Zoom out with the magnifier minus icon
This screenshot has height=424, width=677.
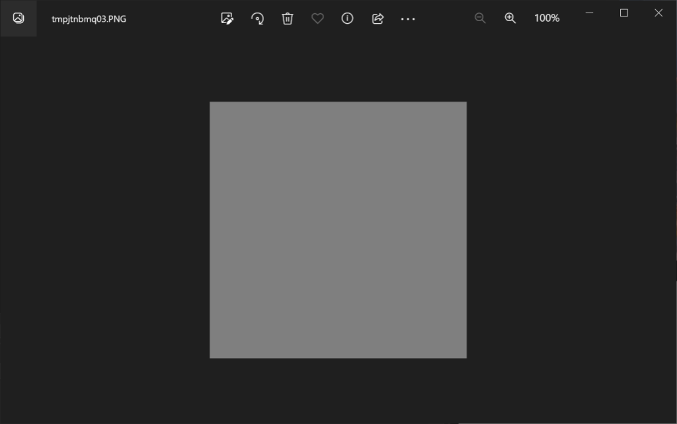pyautogui.click(x=480, y=18)
